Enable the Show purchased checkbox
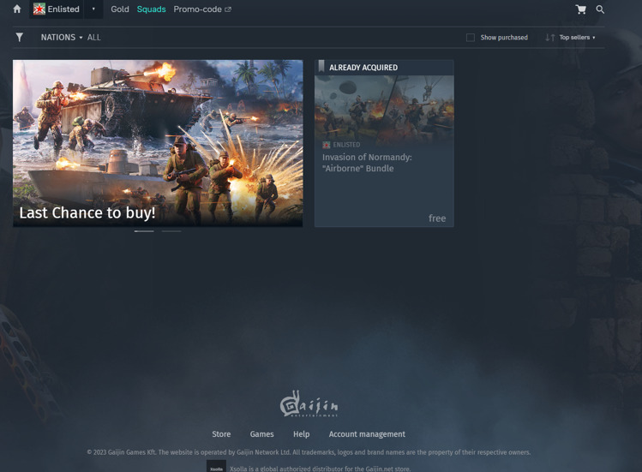The image size is (642, 472). 471,38
